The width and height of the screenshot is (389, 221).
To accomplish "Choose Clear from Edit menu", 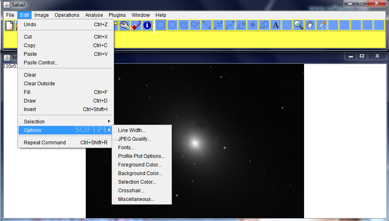I will click(x=66, y=75).
